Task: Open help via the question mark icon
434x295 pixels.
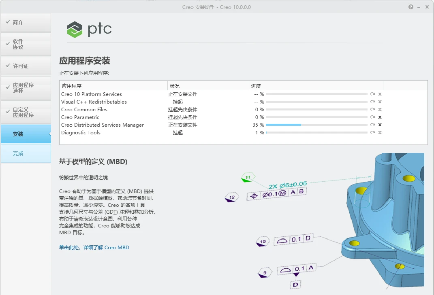Action: point(411,7)
